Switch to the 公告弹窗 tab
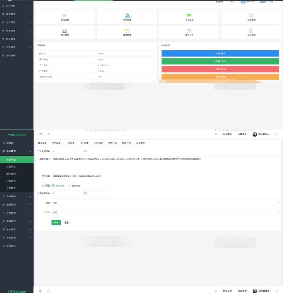 98,143
